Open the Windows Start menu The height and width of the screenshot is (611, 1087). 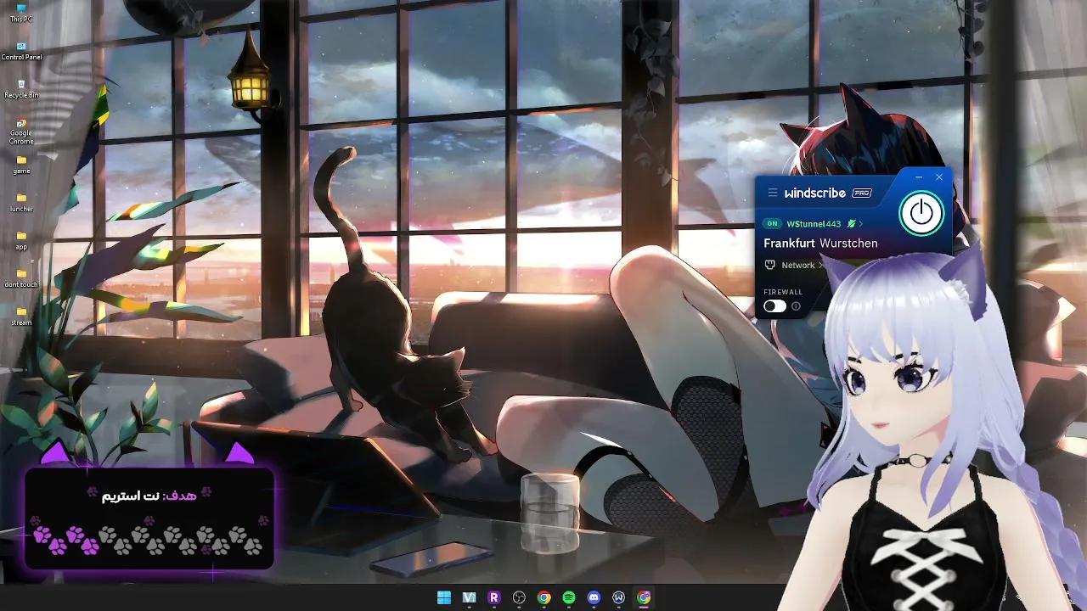444,597
